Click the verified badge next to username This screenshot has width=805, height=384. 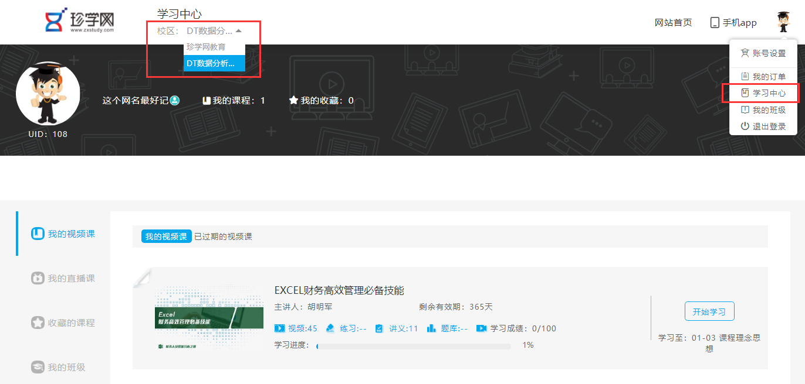coord(175,100)
